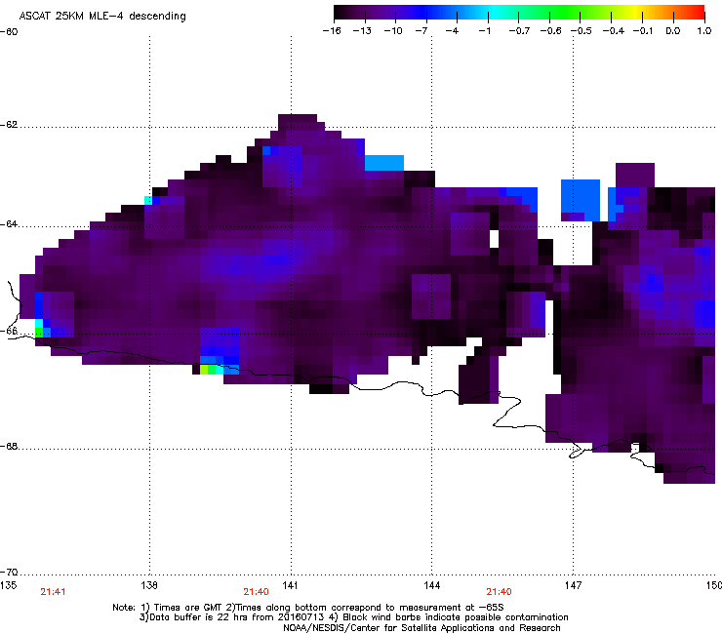722x634 pixels.
Task: Click the 'NOAA/NESDIS/Center for Satellite Applications and Research' credit
Action: [x=421, y=628]
